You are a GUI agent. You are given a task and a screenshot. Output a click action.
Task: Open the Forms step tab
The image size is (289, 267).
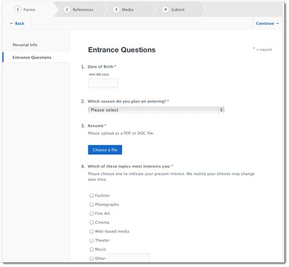coord(29,10)
